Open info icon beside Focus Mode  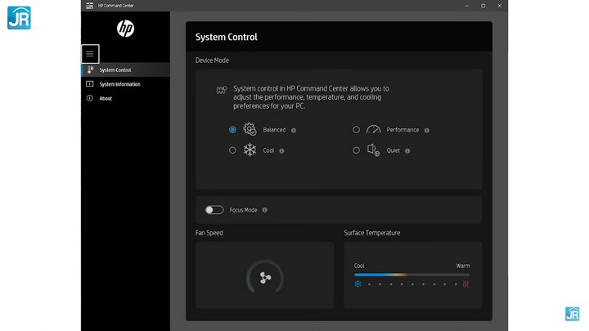[264, 210]
